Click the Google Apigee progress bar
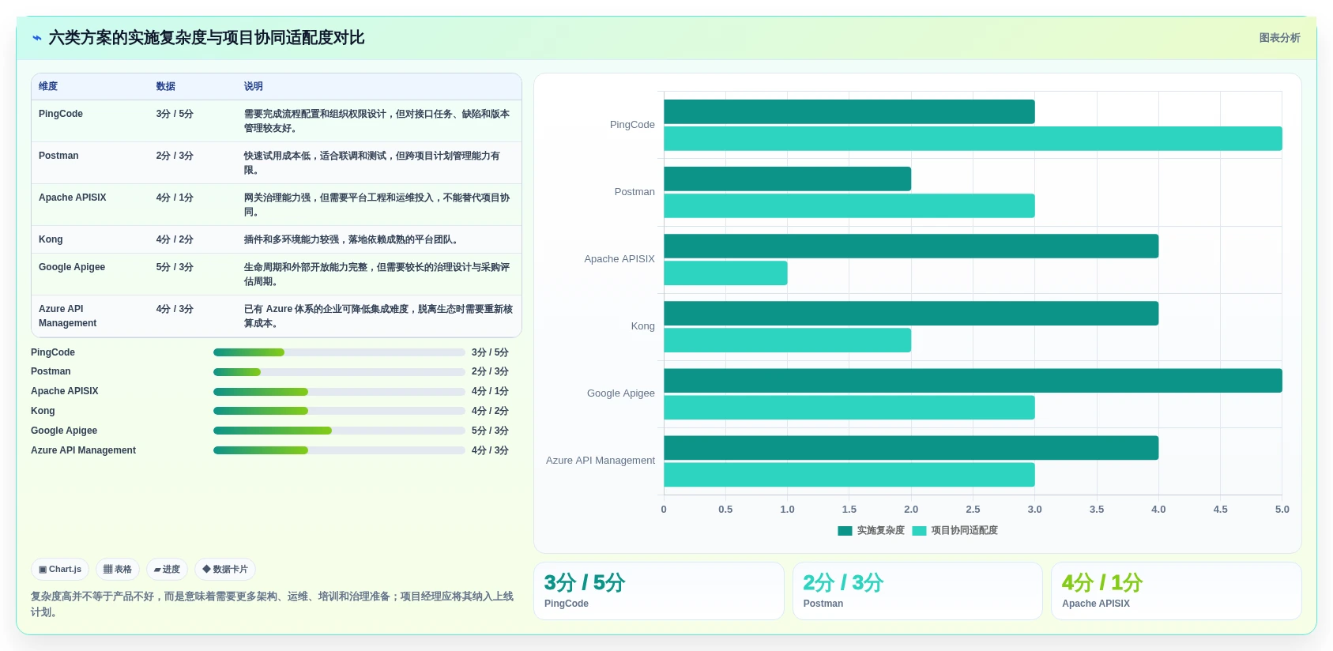Image resolution: width=1333 pixels, height=651 pixels. (x=339, y=431)
